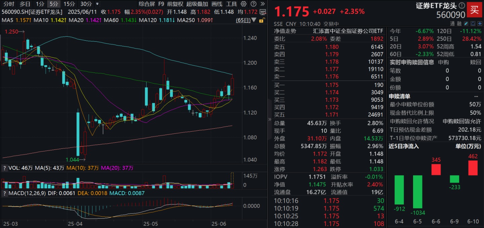Click the info exclamation icon beside 证券ETF龙头

point(462,6)
